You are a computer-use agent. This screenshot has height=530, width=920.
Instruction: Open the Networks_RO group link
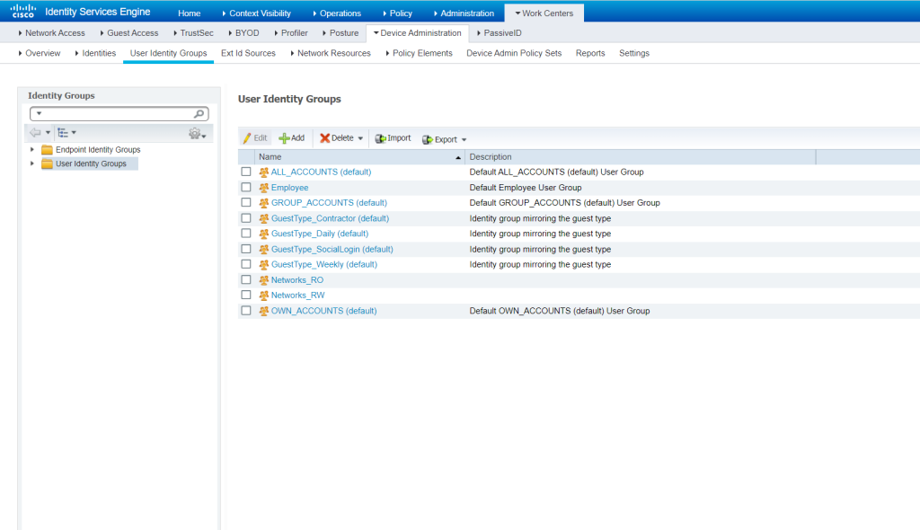tap(296, 280)
